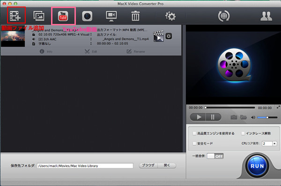Expand preview to full screen

[x=278, y=107]
